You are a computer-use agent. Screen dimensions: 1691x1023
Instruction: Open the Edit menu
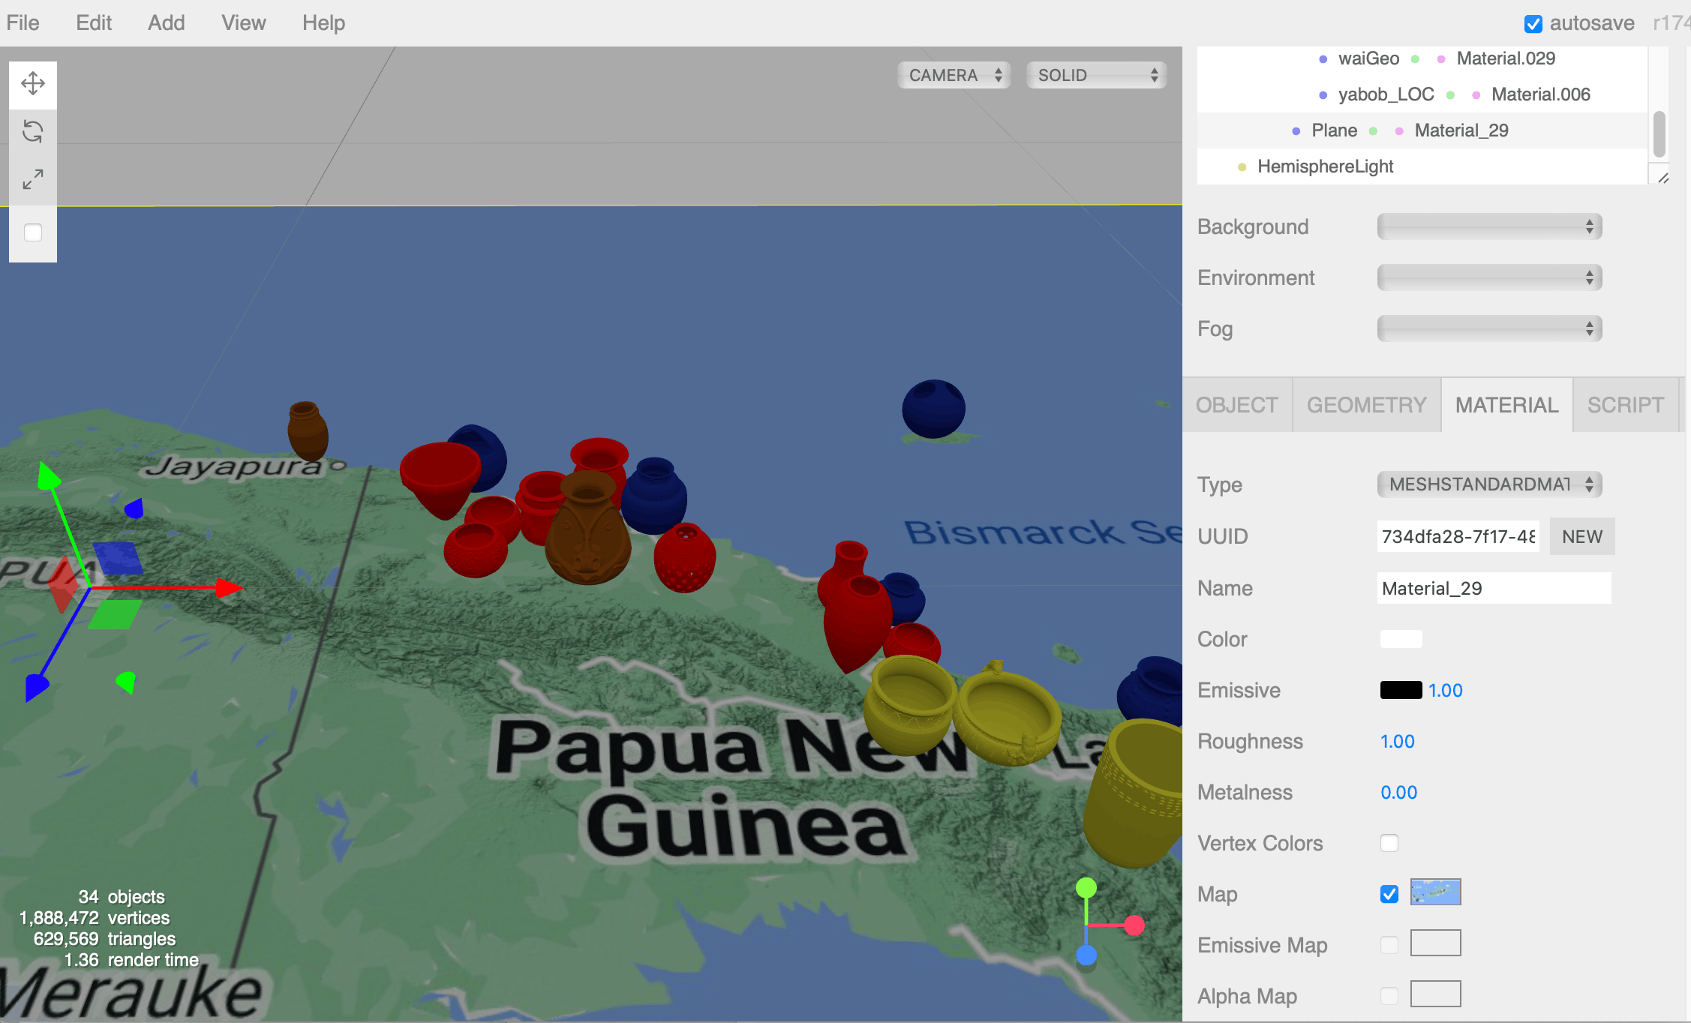[x=94, y=22]
